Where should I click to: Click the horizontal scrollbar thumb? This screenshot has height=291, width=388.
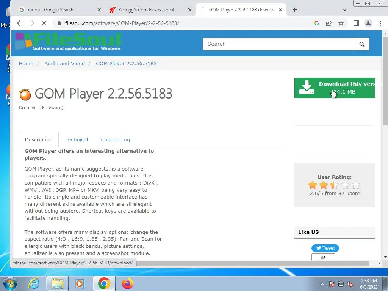click(253, 264)
